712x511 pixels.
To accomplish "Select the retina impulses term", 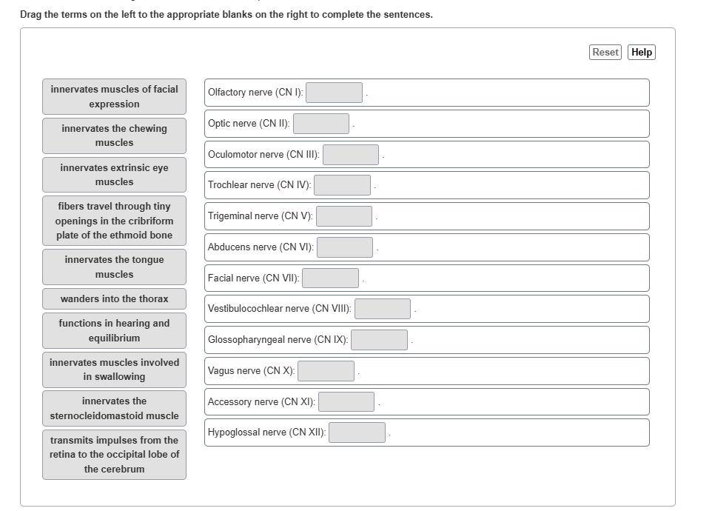I will click(x=114, y=455).
